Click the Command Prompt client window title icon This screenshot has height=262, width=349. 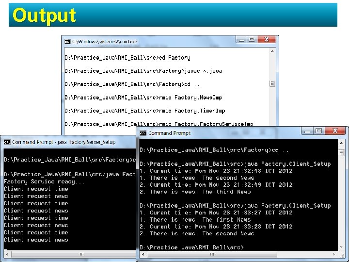pyautogui.click(x=143, y=133)
